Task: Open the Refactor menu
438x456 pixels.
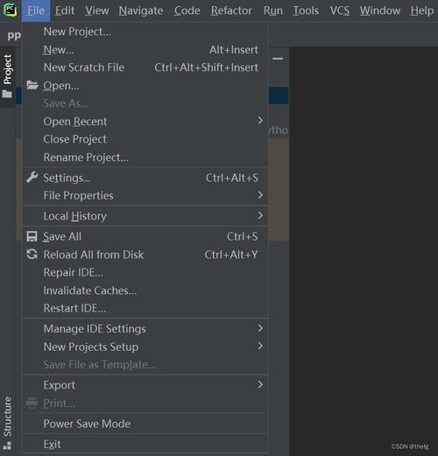Action: (x=231, y=11)
